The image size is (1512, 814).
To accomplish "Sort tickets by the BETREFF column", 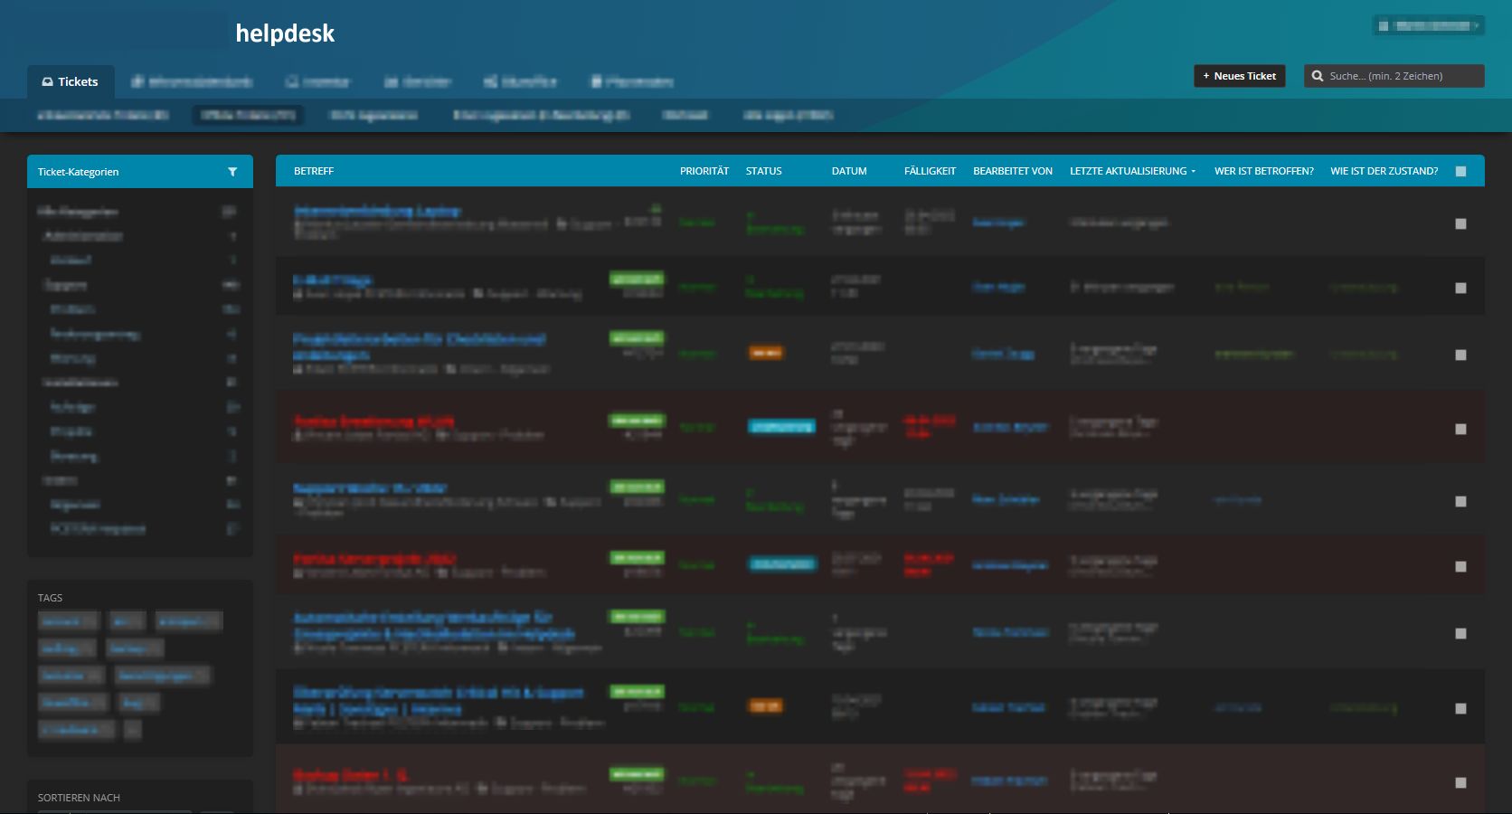I will (x=314, y=171).
